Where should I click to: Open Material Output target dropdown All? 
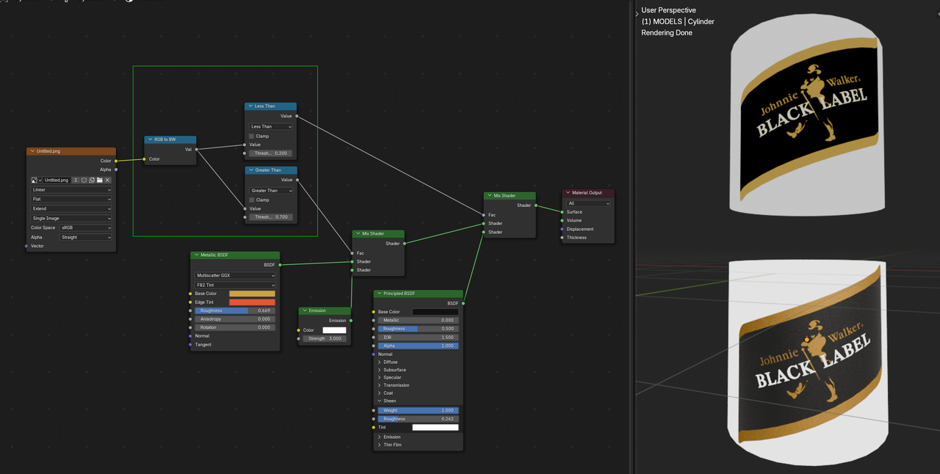click(x=588, y=203)
